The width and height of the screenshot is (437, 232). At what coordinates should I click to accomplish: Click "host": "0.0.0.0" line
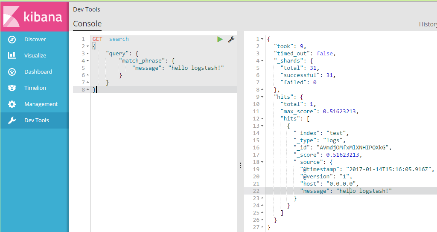(x=329, y=183)
